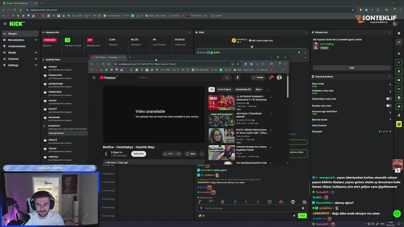This screenshot has width=404, height=227.
Task: Open Slow mode settings arrow
Action: (390, 84)
